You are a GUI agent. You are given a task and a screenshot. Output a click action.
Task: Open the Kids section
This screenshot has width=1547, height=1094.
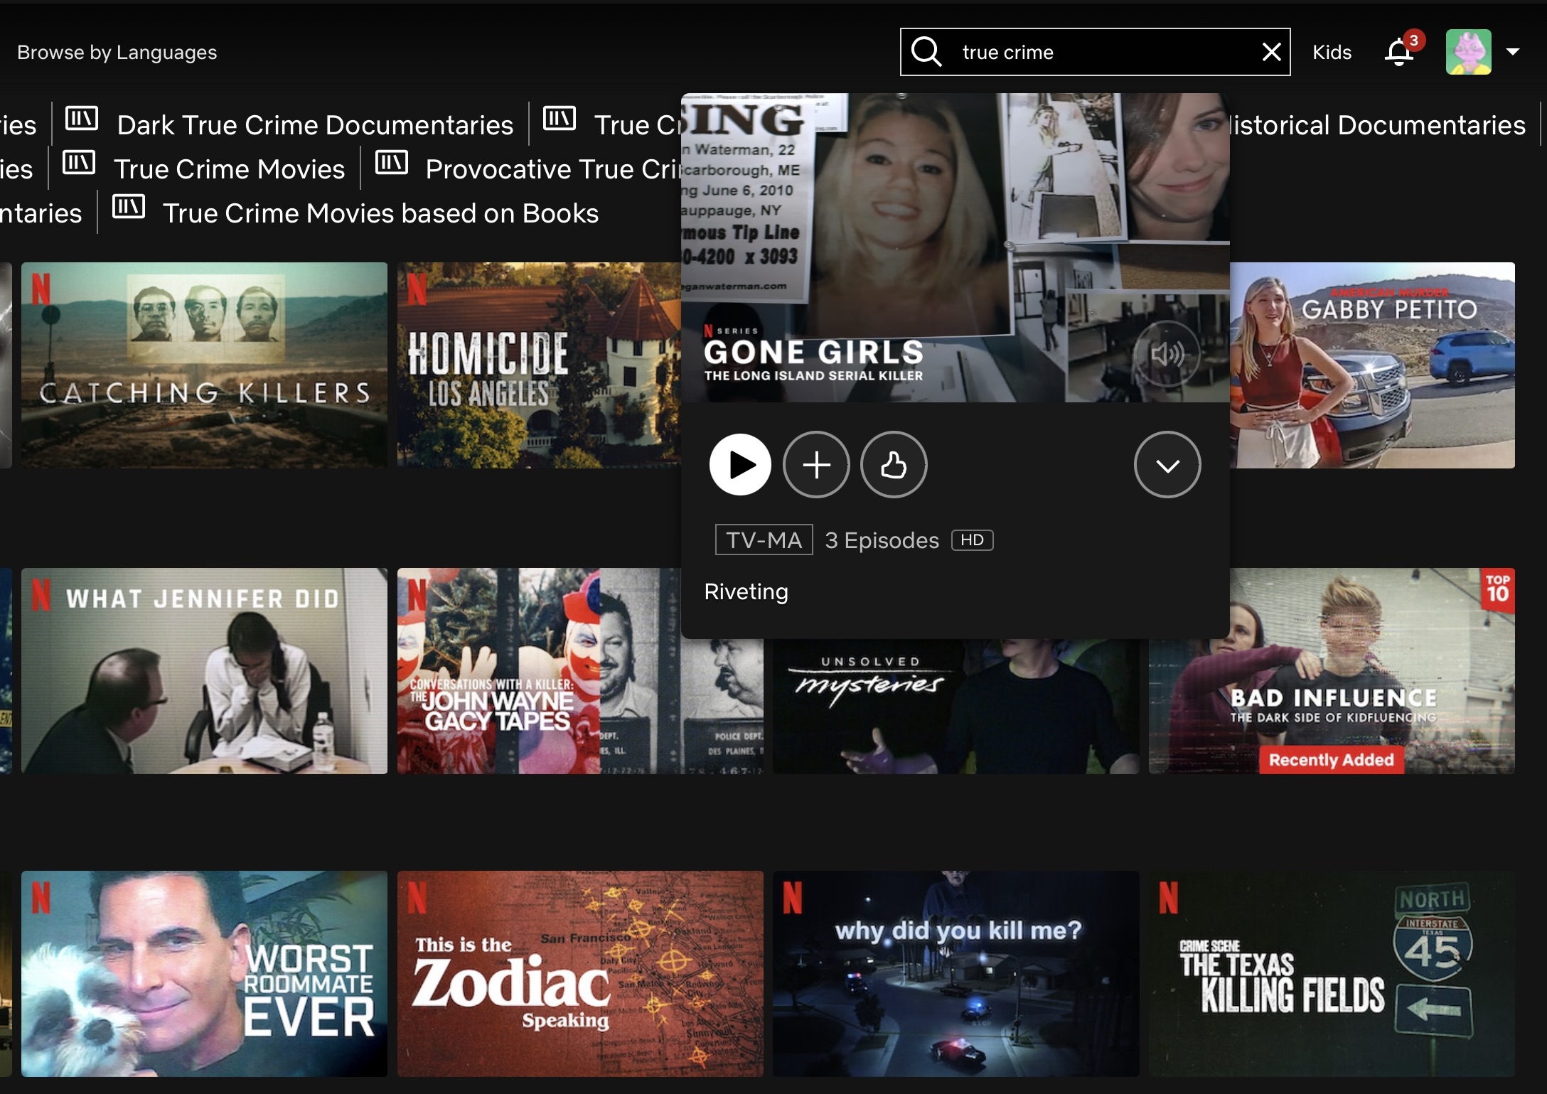(x=1332, y=52)
